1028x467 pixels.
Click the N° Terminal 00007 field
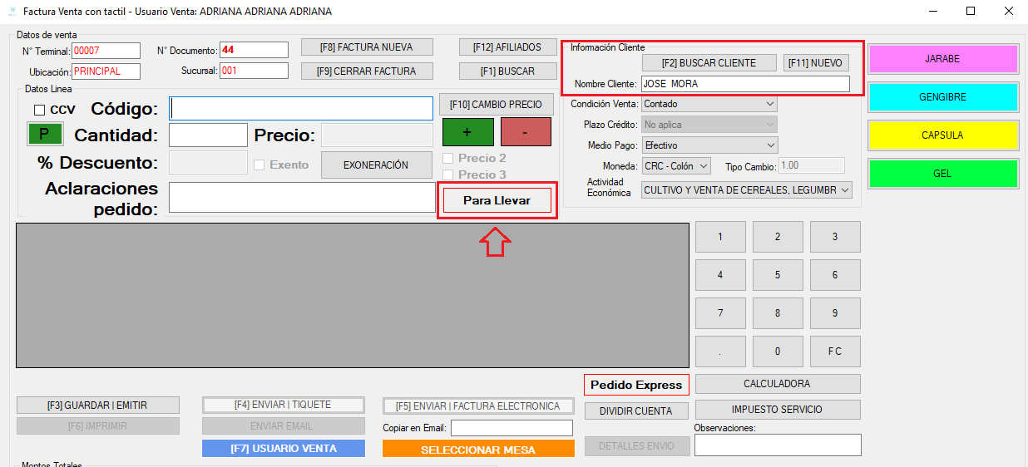click(106, 52)
